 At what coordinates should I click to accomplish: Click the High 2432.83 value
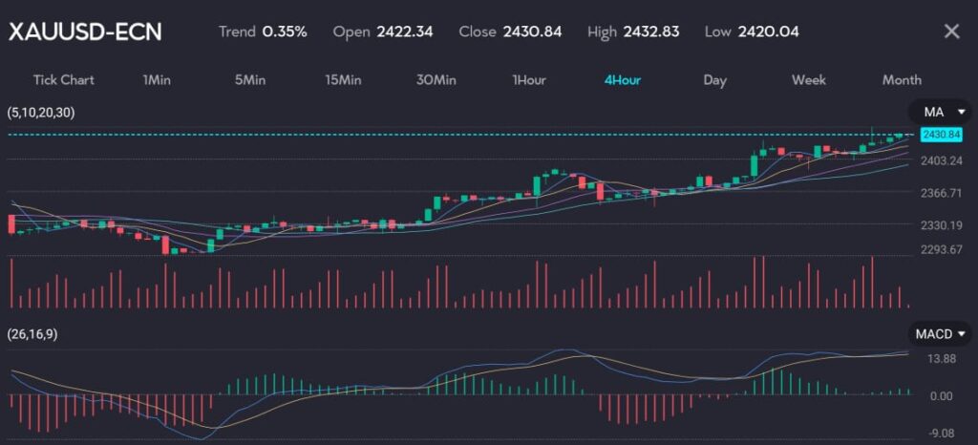tap(650, 32)
